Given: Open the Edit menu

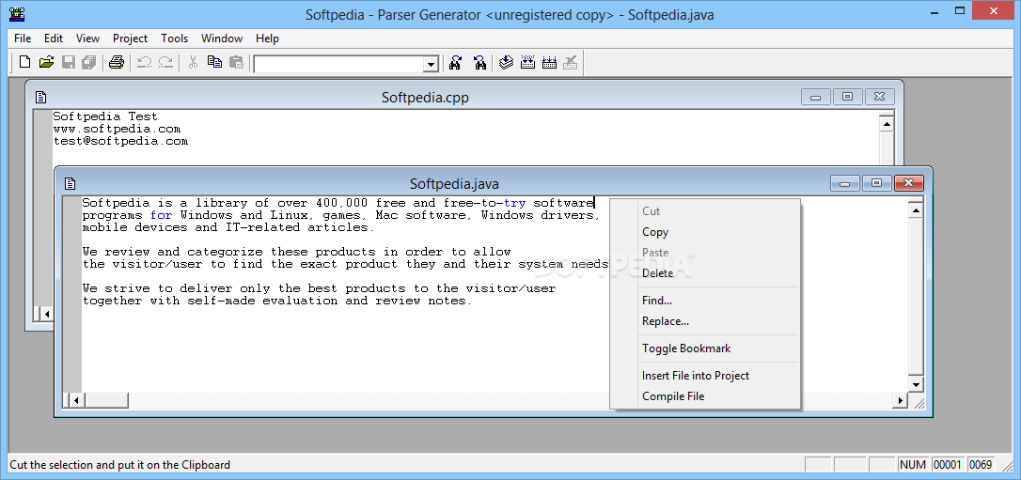Looking at the screenshot, I should 54,39.
